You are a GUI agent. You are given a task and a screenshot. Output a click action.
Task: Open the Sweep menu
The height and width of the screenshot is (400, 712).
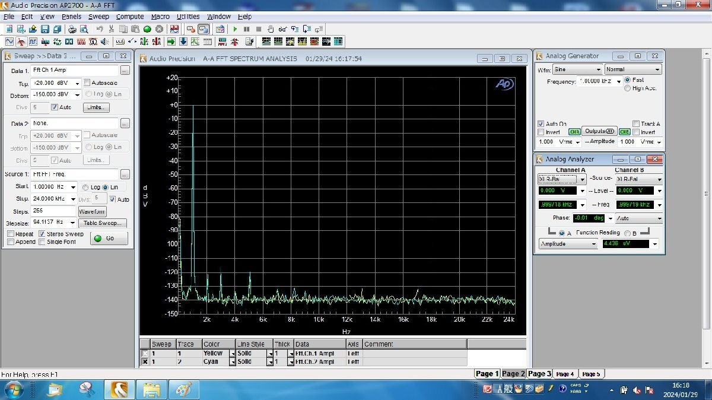coord(98,17)
